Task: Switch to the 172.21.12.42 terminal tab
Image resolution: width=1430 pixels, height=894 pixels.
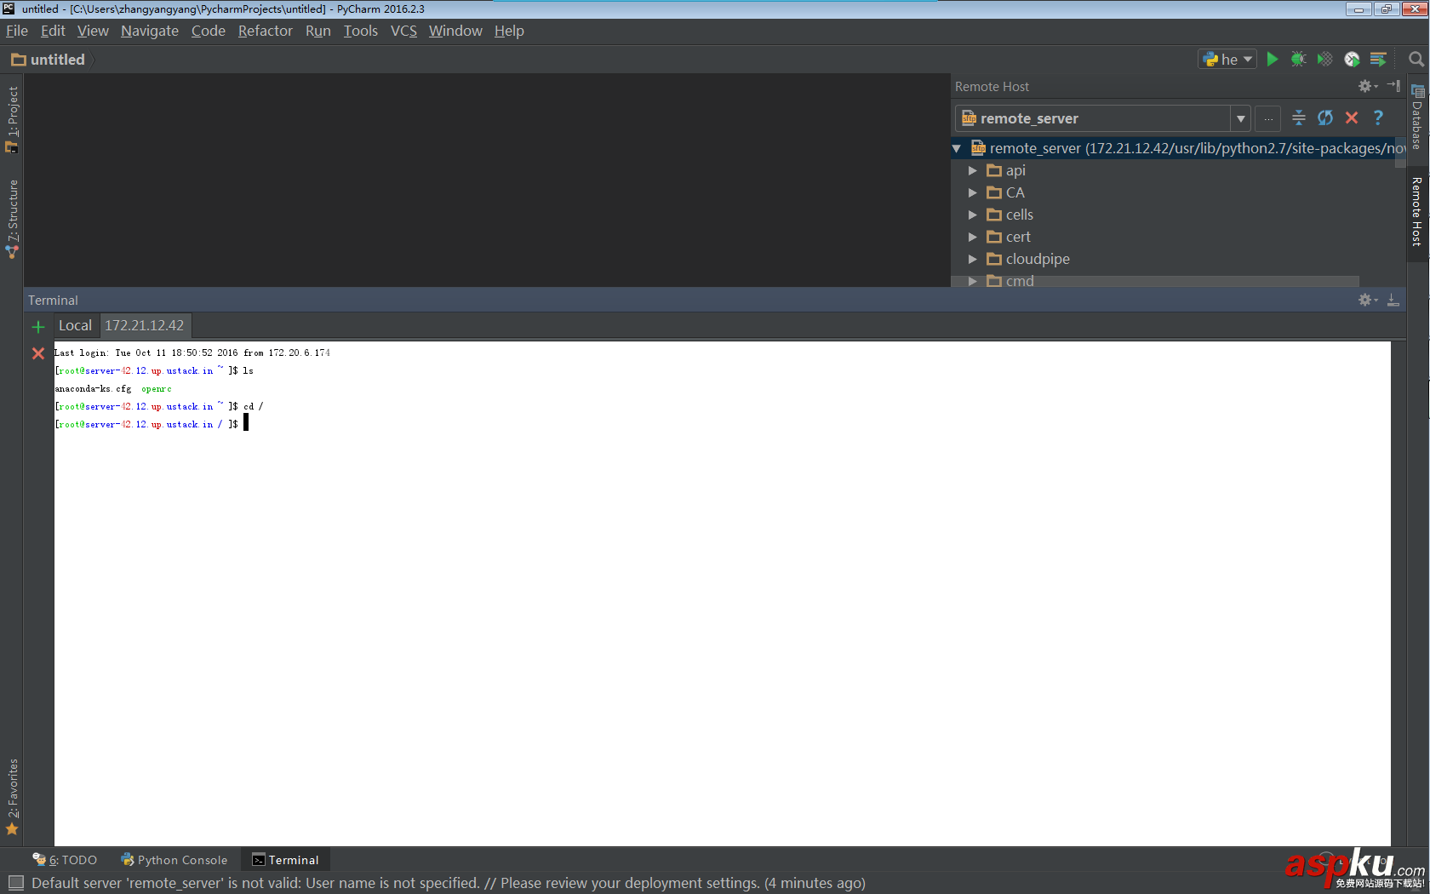Action: coord(145,325)
